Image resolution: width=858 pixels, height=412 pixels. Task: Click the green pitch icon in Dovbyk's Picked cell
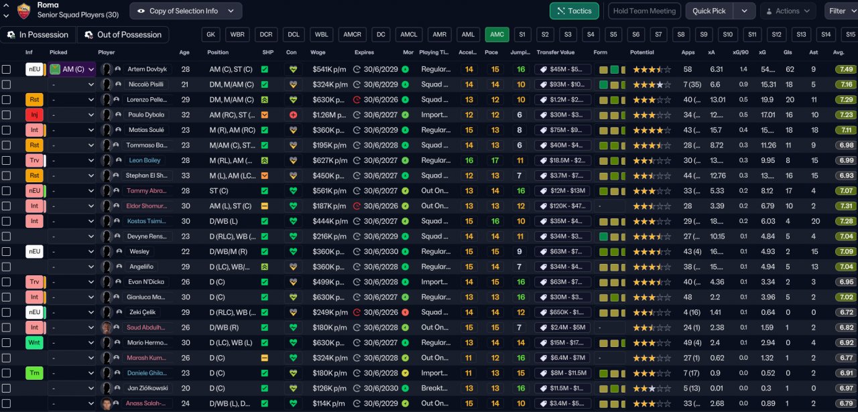pos(55,69)
